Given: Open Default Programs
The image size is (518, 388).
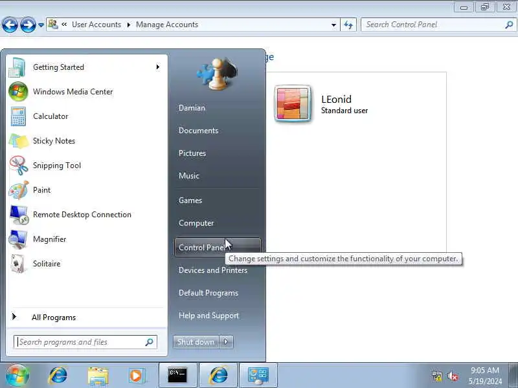Looking at the screenshot, I should [x=208, y=293].
